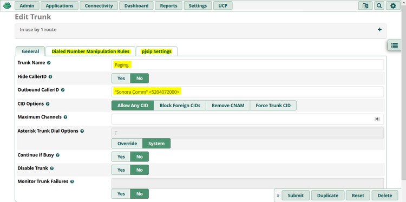
Task: Open the Applications menu
Action: [60, 6]
